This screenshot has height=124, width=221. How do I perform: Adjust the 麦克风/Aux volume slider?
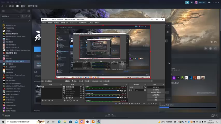[102, 91]
